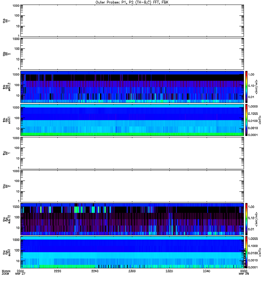
Task: Click the empty thc fft 2 plot panel
Action: (x=132, y=186)
